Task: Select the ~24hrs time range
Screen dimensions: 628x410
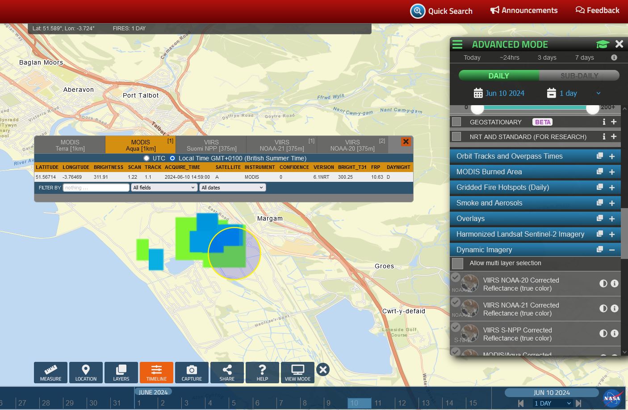Action: pyautogui.click(x=510, y=57)
